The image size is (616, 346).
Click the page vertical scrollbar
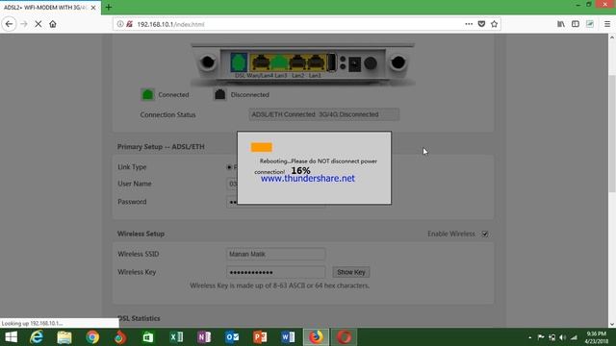pos(612,134)
